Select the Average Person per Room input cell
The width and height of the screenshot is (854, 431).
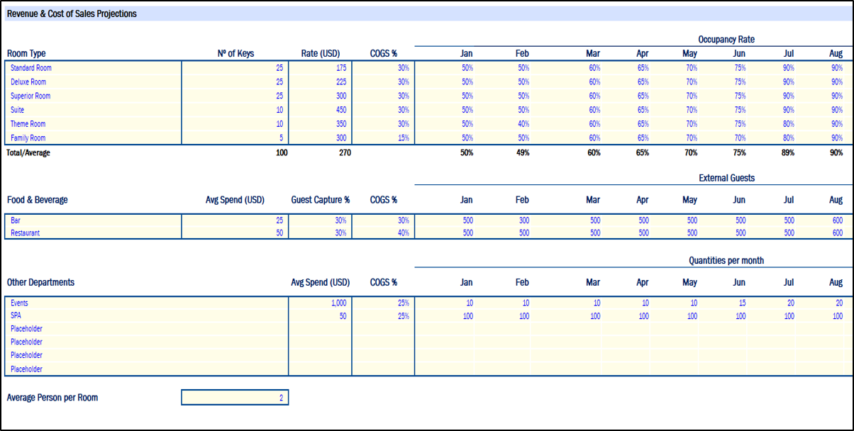pyautogui.click(x=235, y=398)
